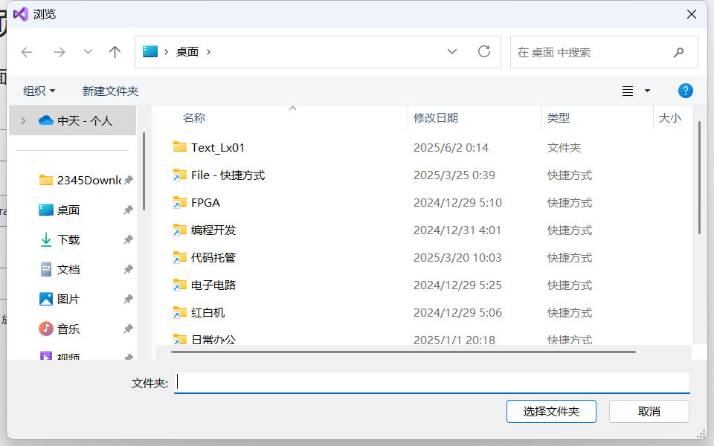Click the back navigation arrow

[x=27, y=51]
